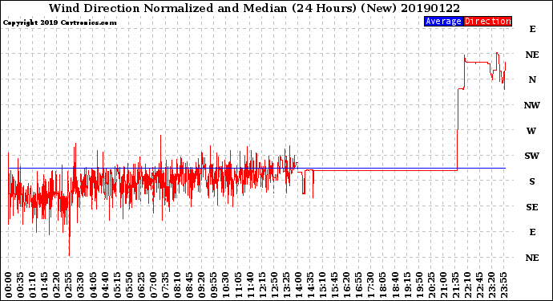Screen dimensions: 553x301
Task: Click the blue average line on the chart
Action: tap(256, 169)
